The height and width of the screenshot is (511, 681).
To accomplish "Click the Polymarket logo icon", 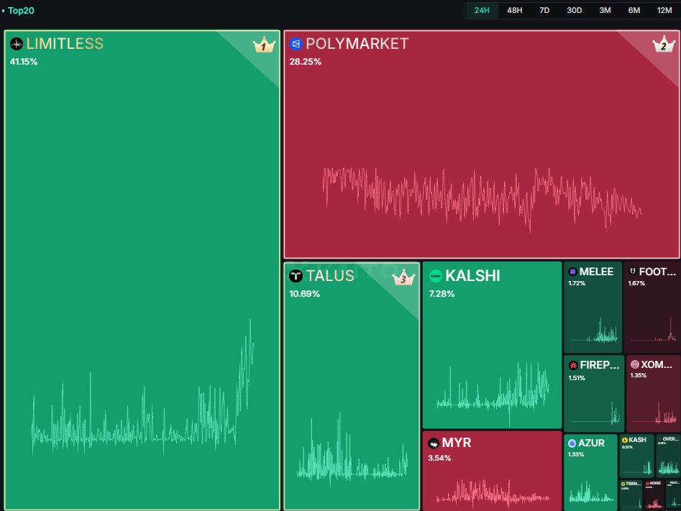I will point(296,44).
